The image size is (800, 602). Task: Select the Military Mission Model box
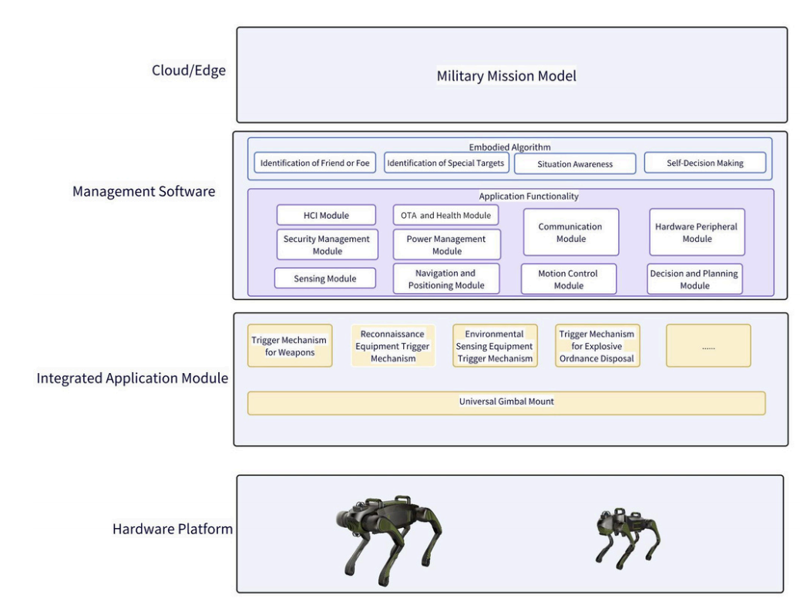(x=512, y=76)
